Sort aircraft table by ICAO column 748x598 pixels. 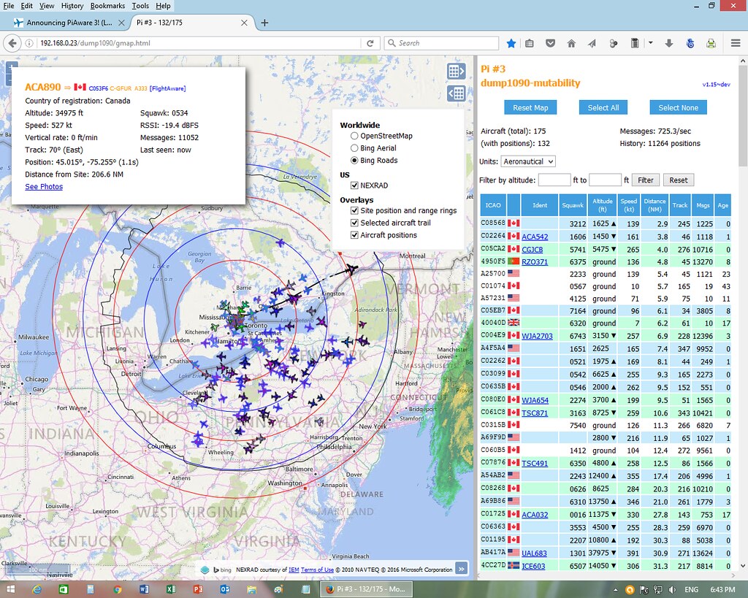(x=493, y=205)
